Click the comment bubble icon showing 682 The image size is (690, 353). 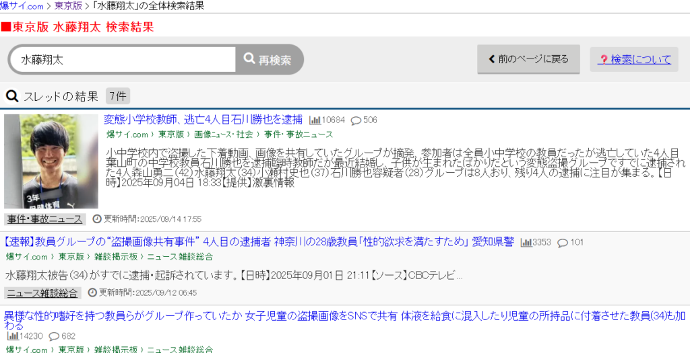54,336
